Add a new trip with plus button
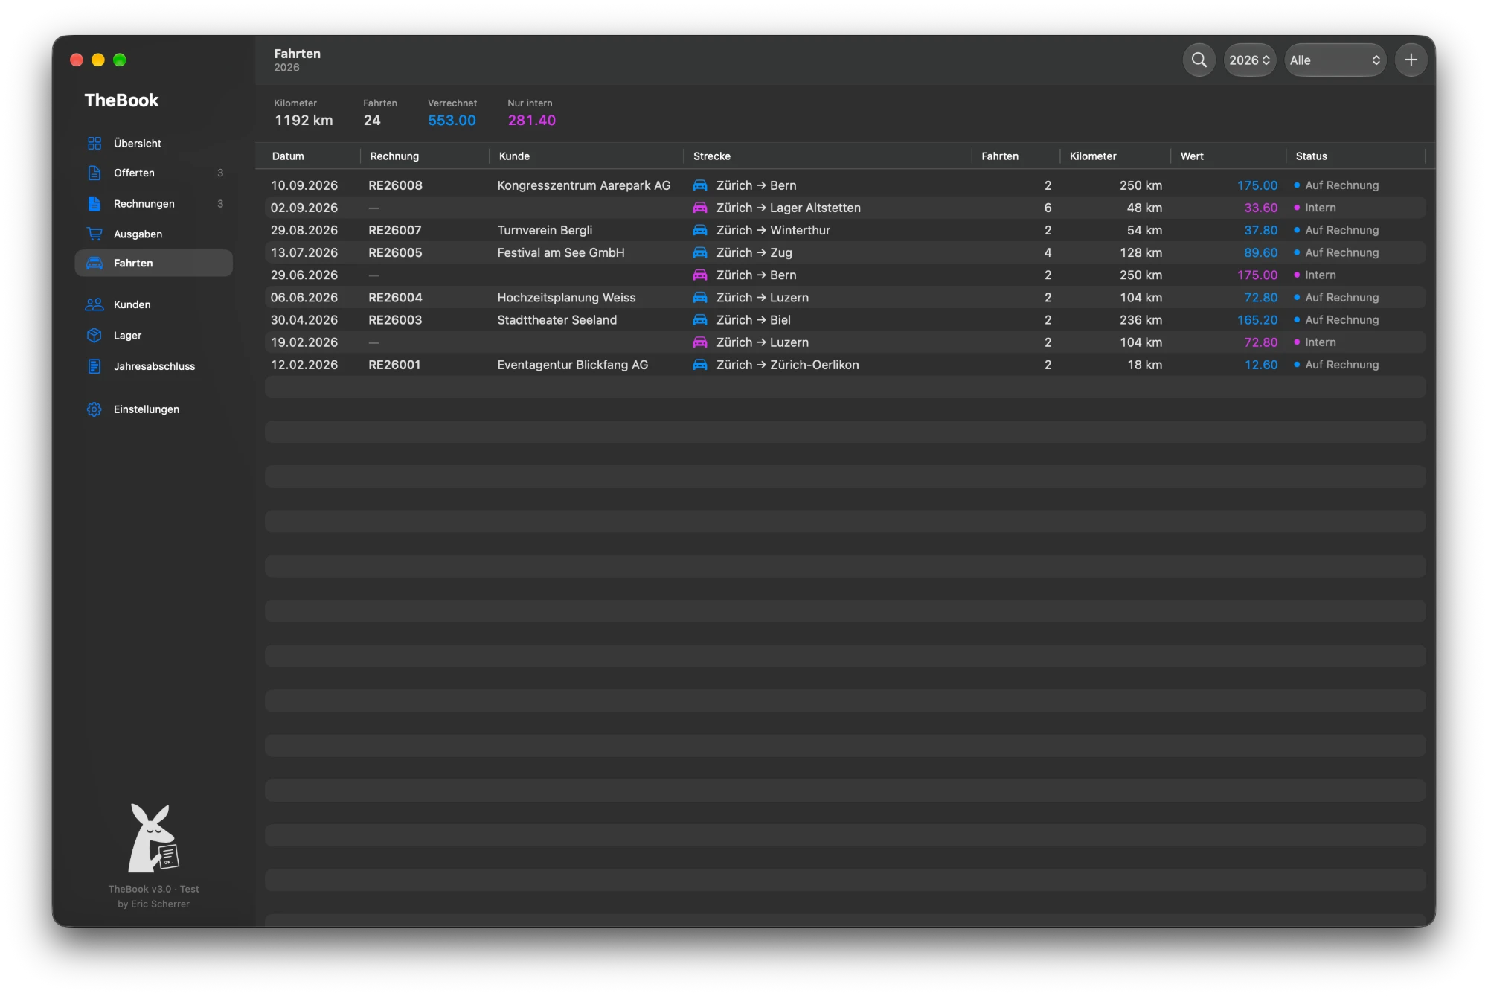 [x=1411, y=60]
